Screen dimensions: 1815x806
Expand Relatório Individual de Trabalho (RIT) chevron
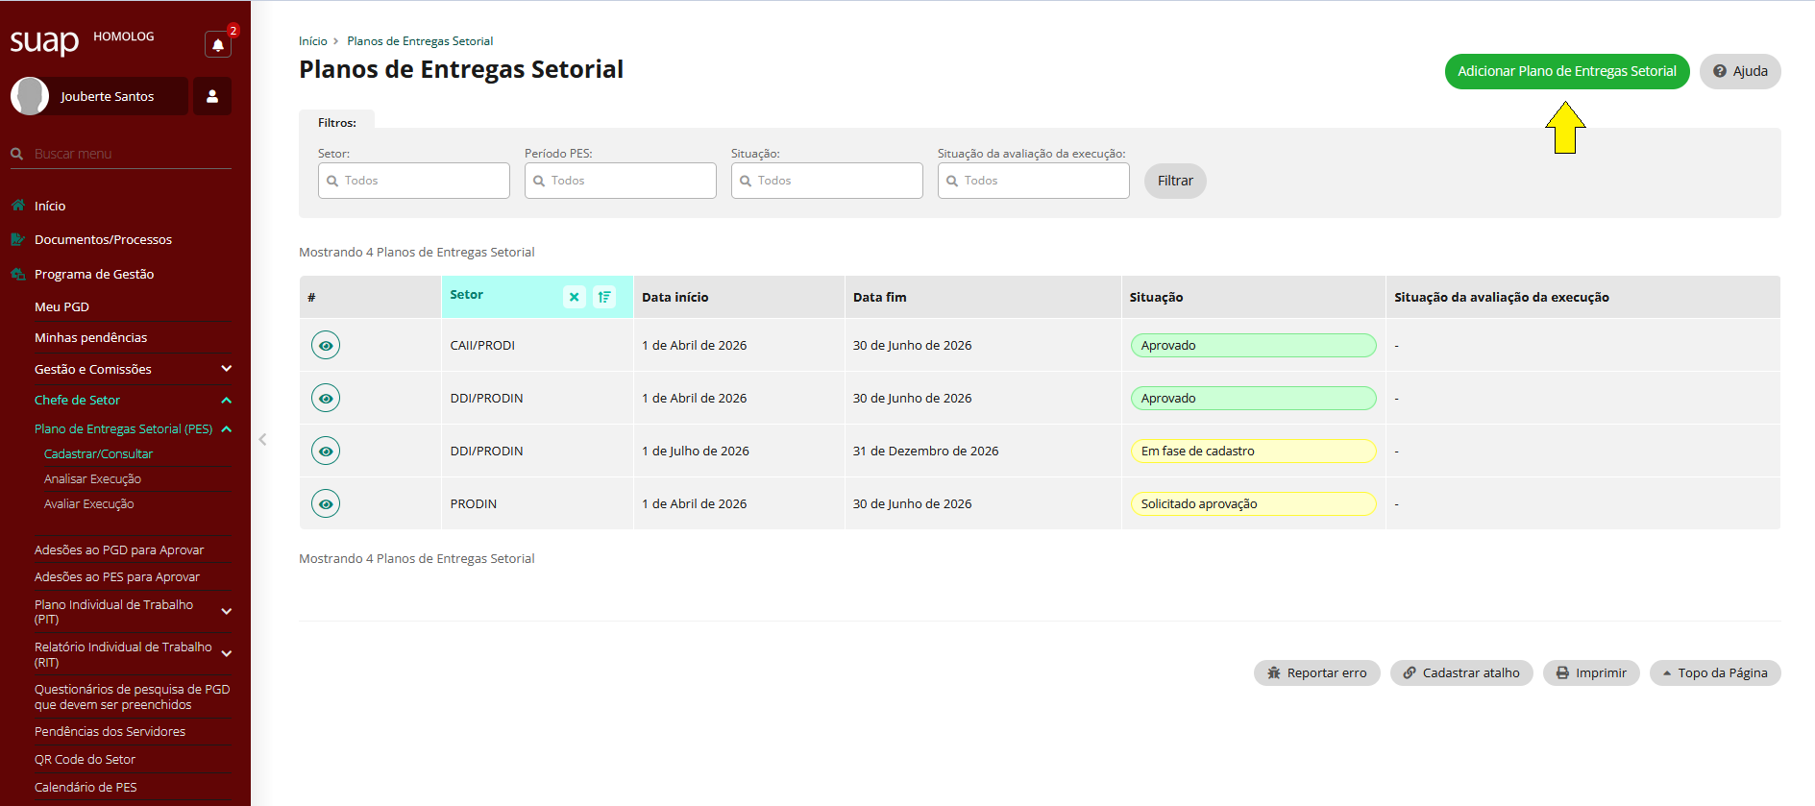pyautogui.click(x=227, y=653)
